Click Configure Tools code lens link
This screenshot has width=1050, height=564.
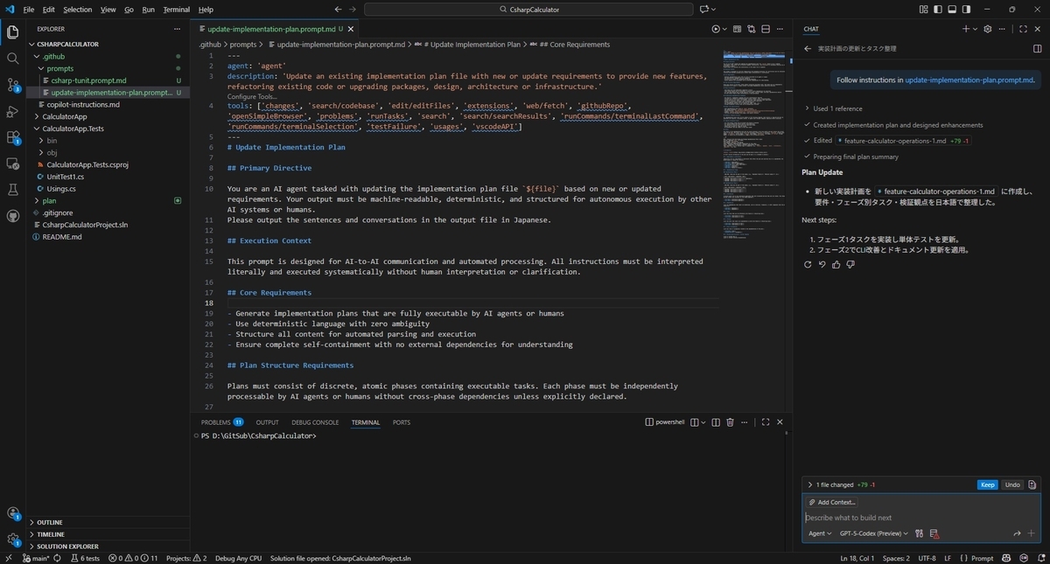point(252,96)
